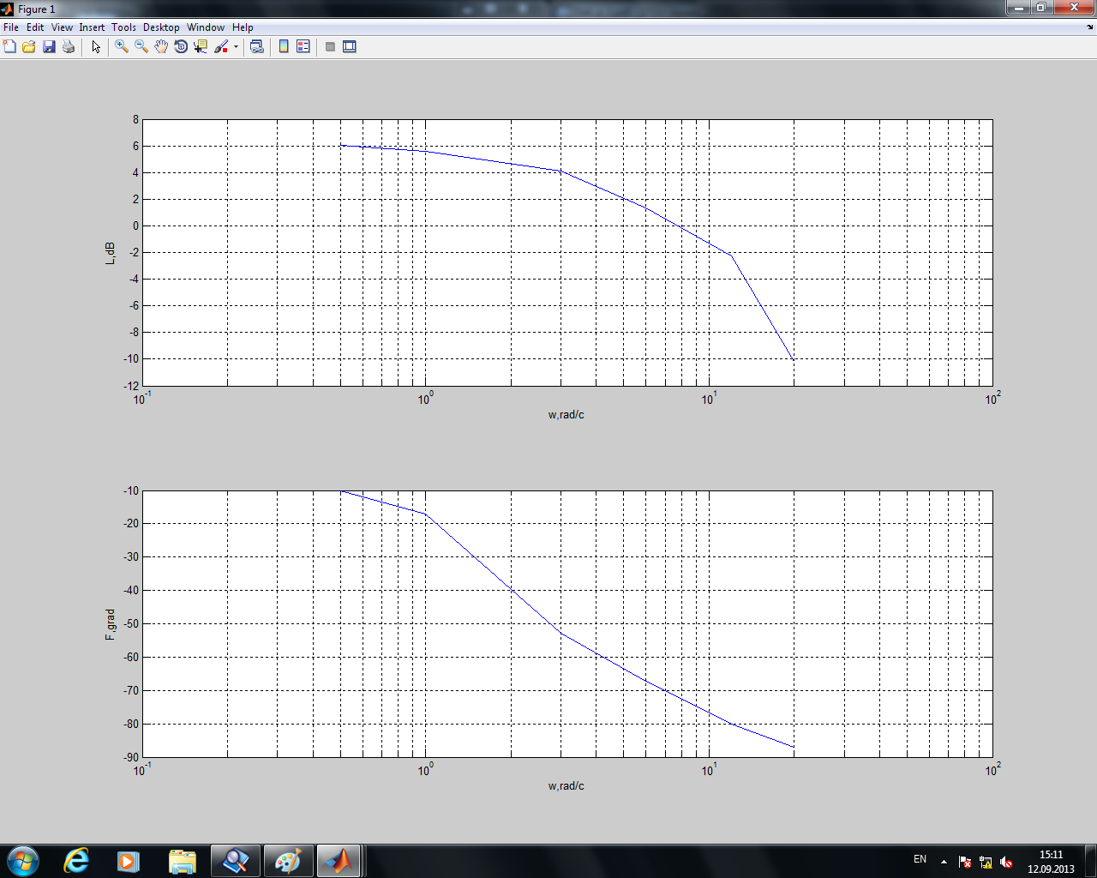Launch Internet Explorer from the taskbar

76,861
